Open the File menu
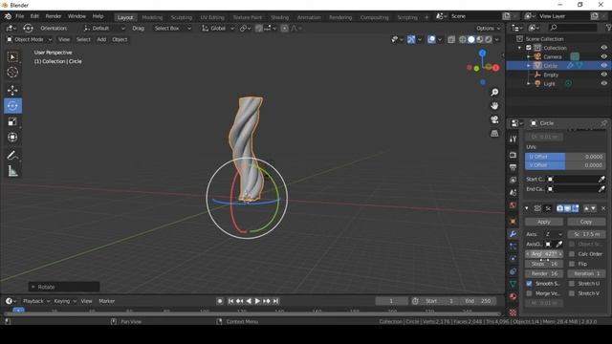This screenshot has width=612, height=344. (19, 16)
